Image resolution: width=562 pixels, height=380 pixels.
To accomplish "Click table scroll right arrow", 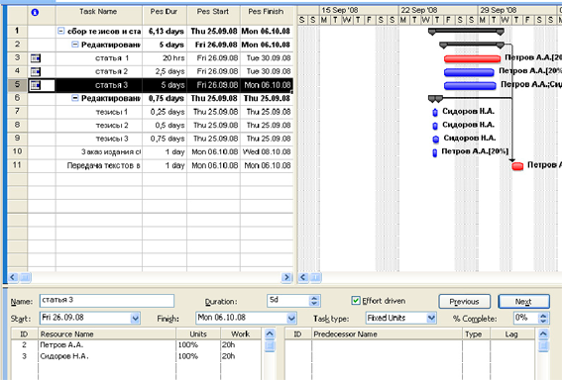I will pos(286,277).
